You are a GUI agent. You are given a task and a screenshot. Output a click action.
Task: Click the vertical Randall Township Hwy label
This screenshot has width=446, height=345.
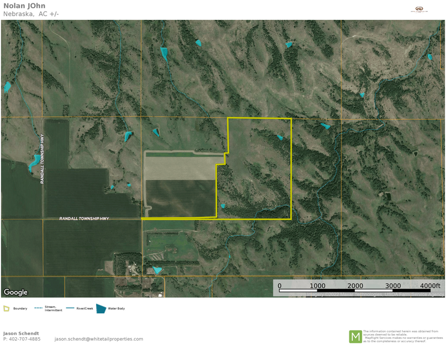click(x=42, y=158)
